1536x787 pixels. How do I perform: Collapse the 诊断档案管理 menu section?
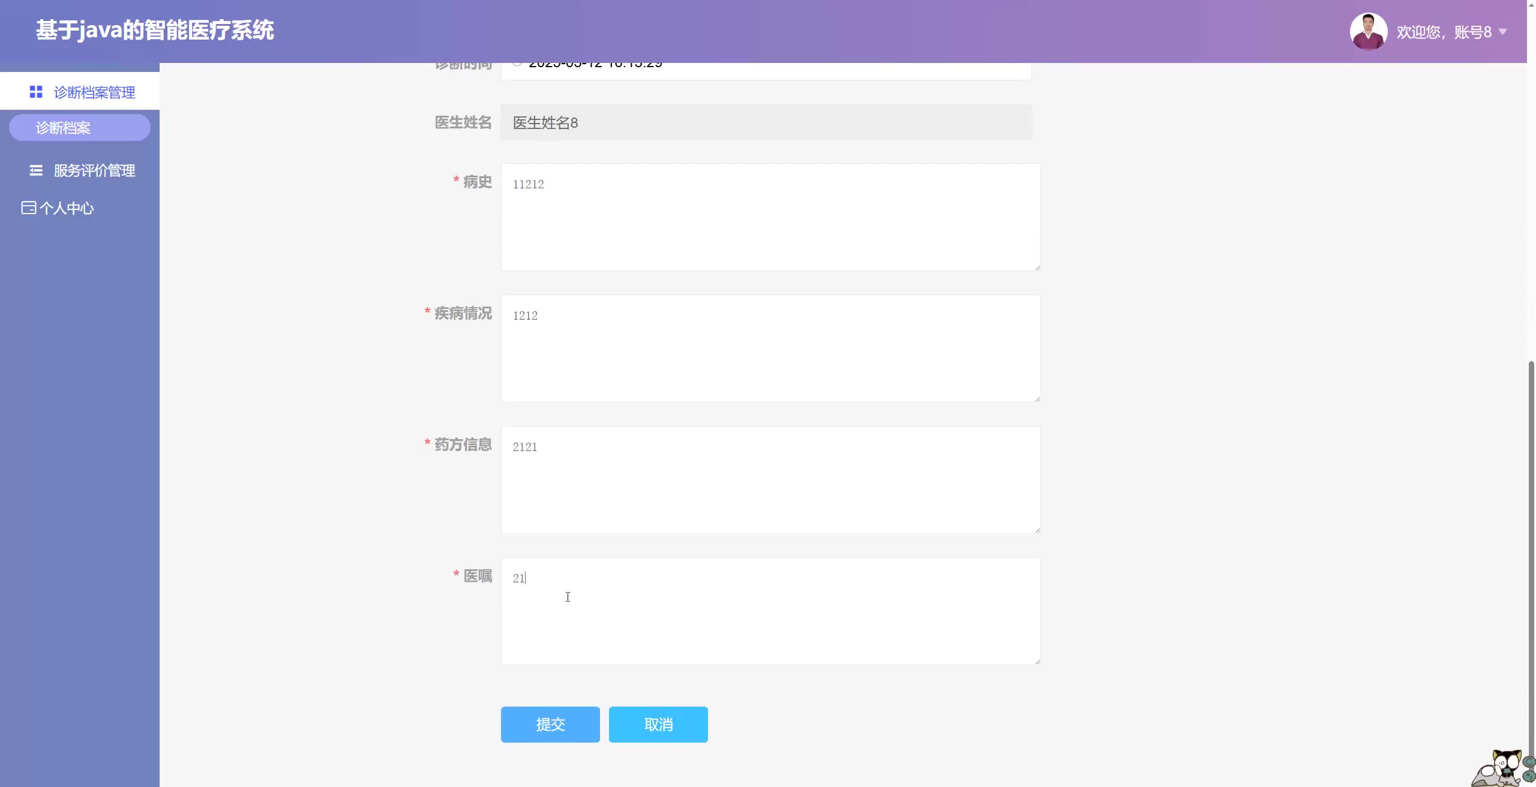(x=94, y=92)
